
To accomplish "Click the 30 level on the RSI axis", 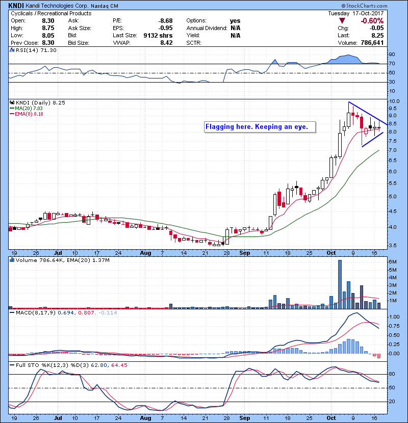I will click(392, 82).
